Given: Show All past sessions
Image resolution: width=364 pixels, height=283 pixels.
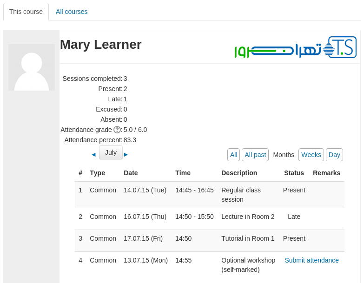Looking at the screenshot, I should click(255, 155).
